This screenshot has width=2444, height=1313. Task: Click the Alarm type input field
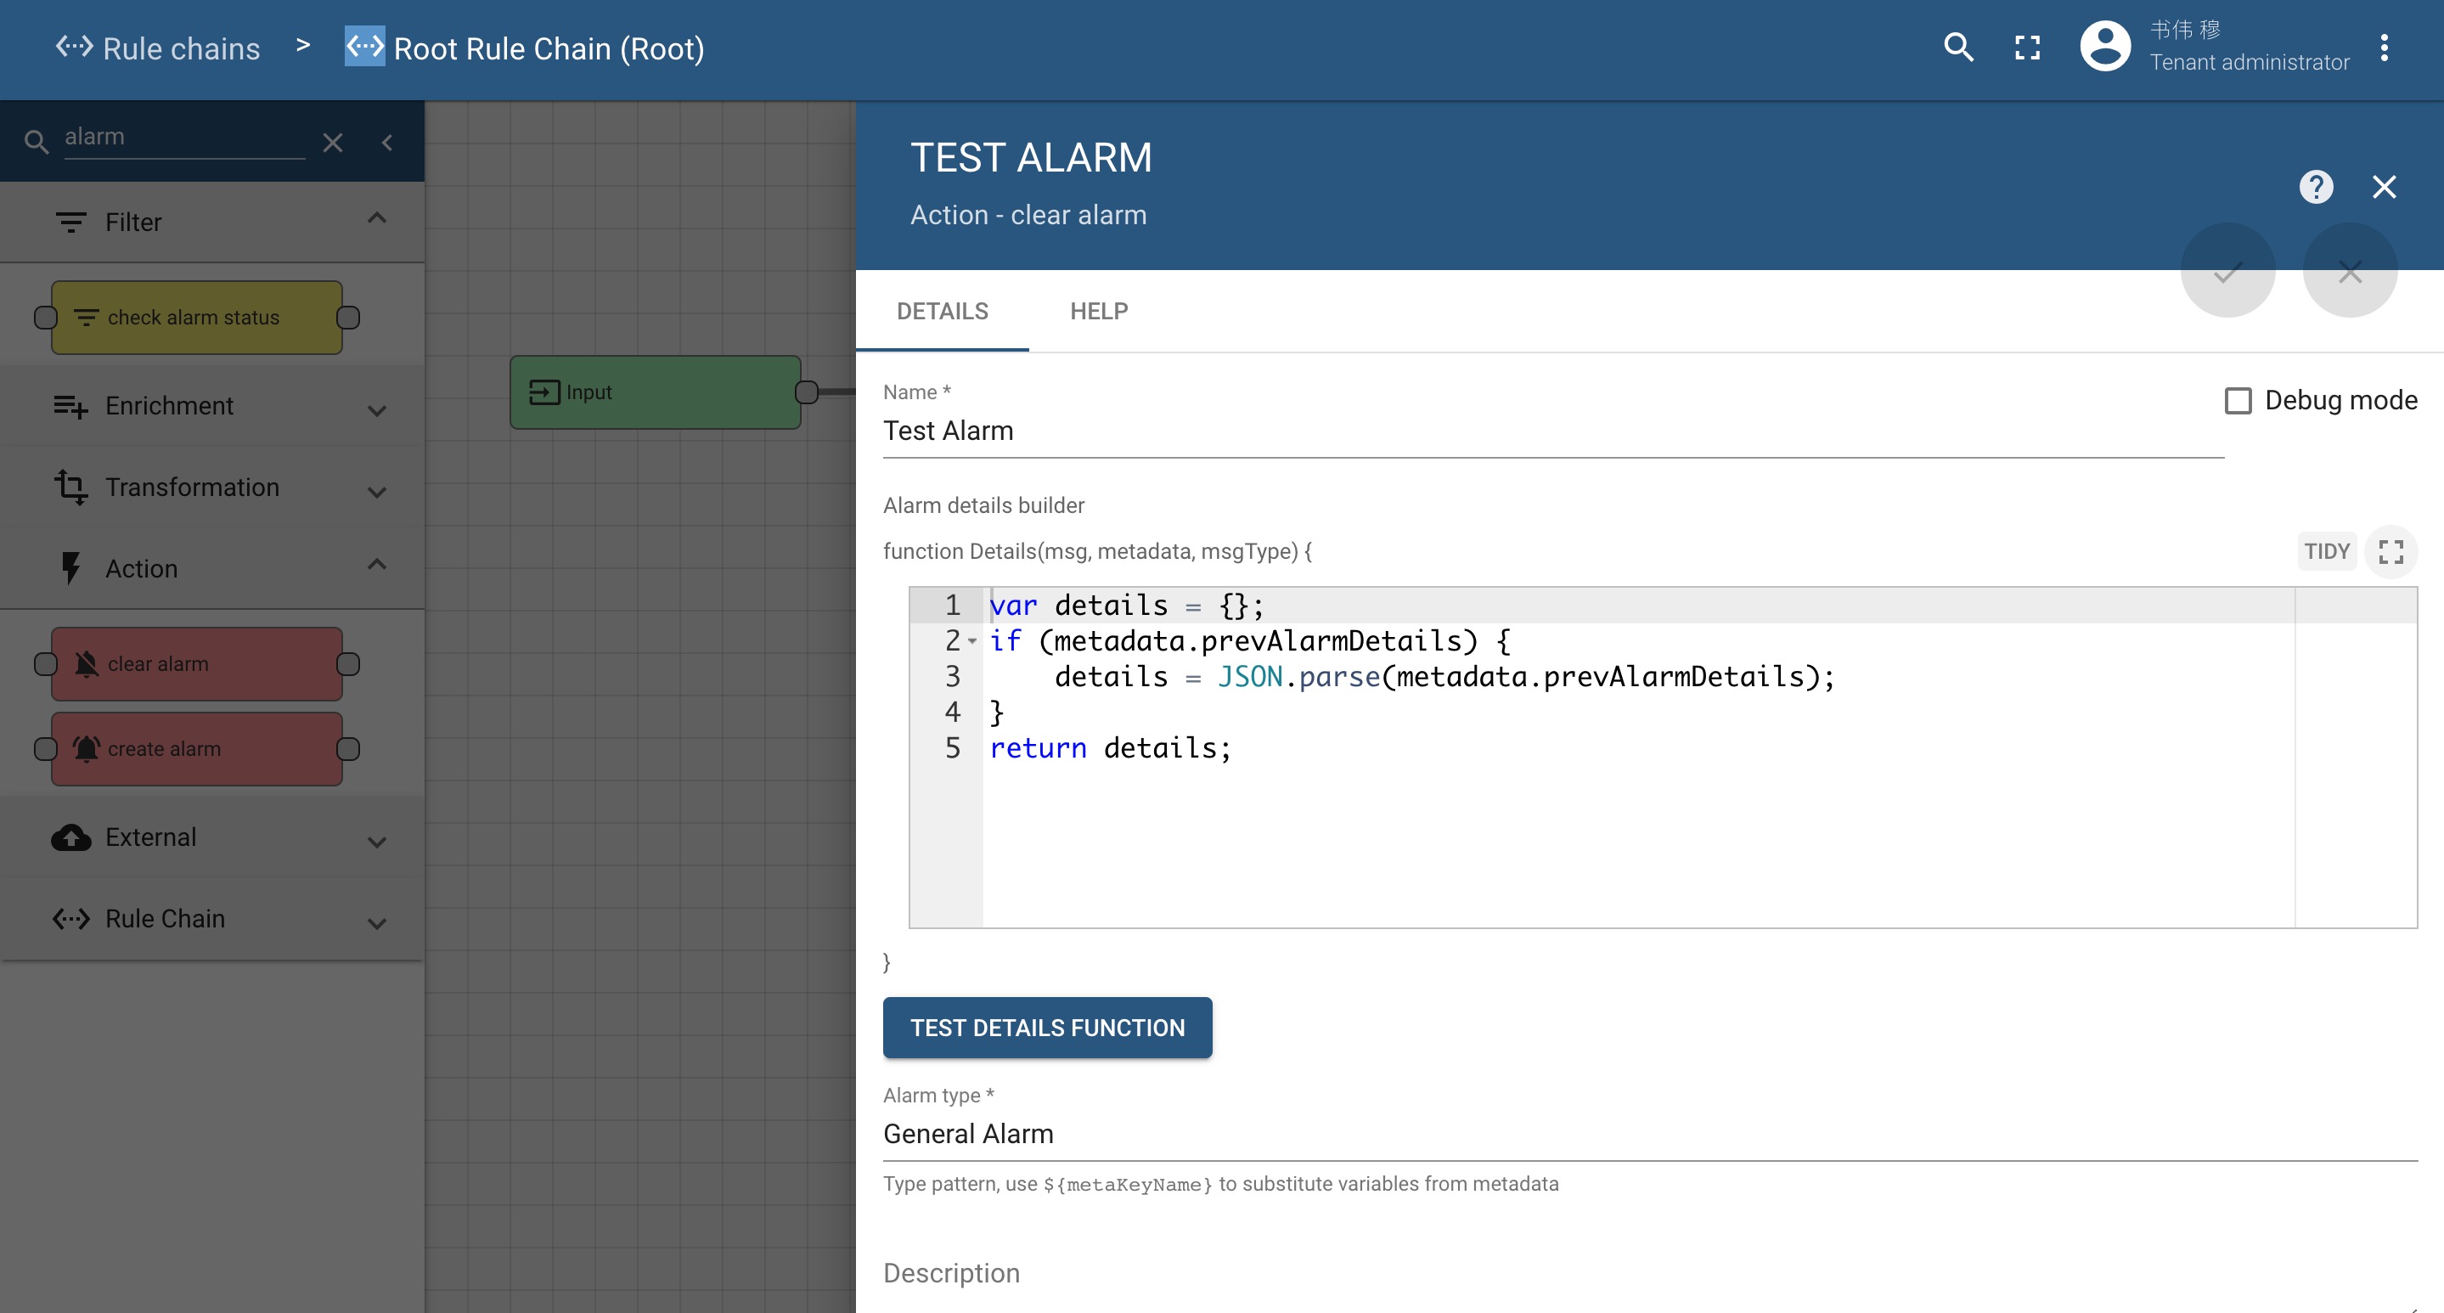(x=1649, y=1134)
